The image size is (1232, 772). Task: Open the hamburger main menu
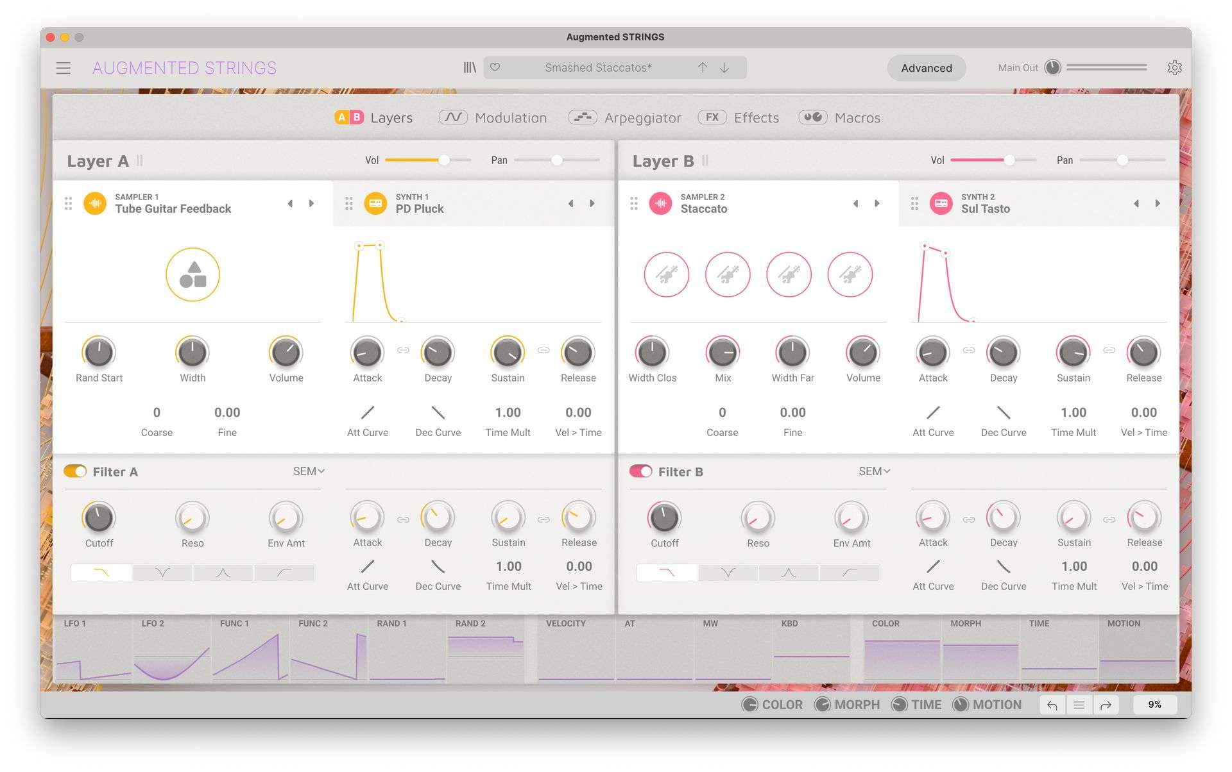(x=63, y=68)
